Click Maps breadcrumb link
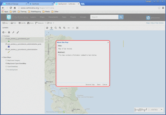 tap(148, 23)
